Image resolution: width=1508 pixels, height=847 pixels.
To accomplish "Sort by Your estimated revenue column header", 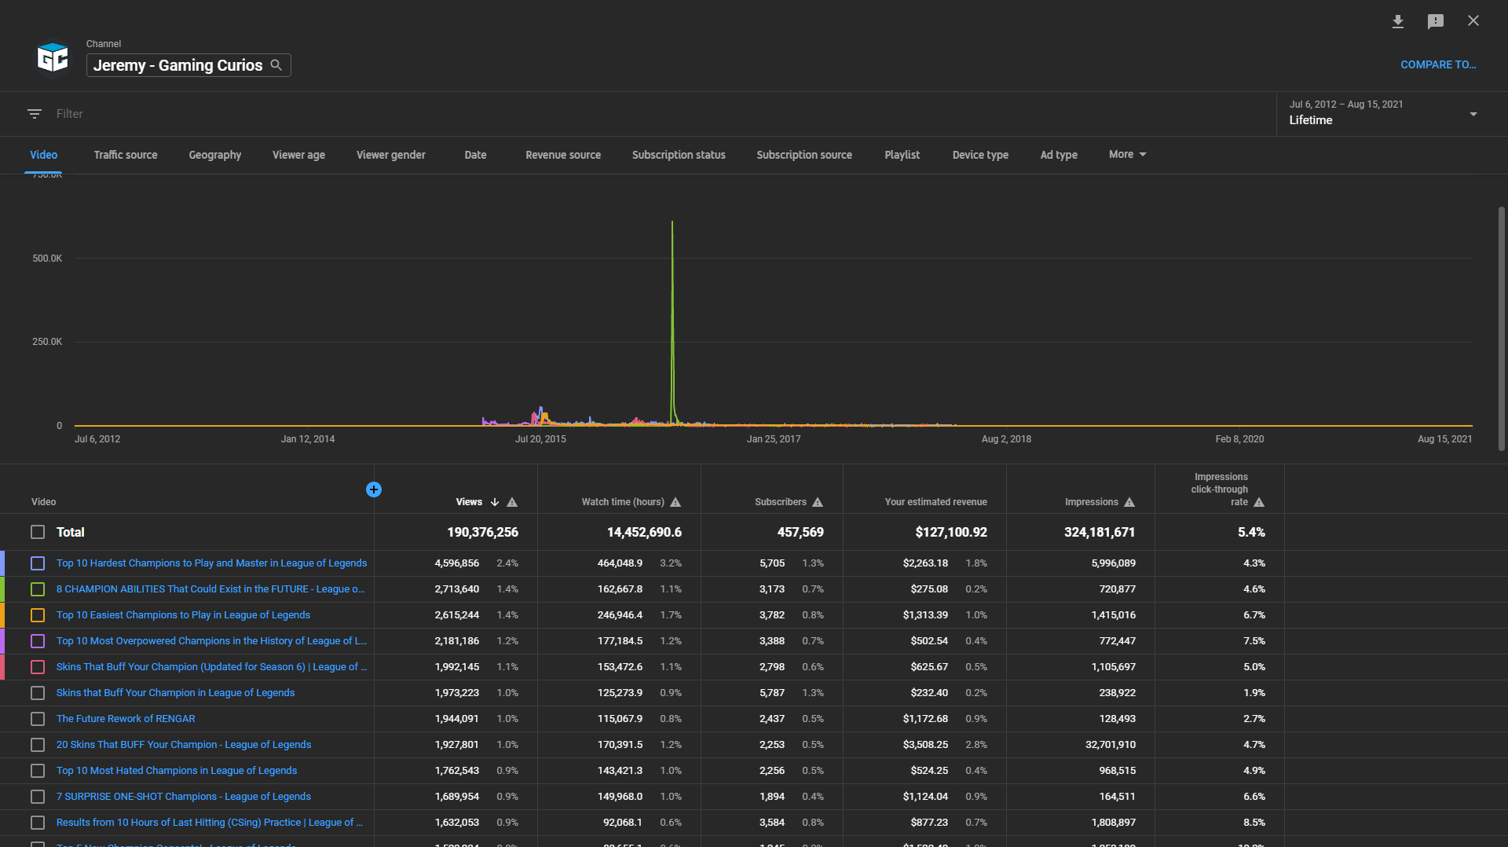I will pos(936,502).
